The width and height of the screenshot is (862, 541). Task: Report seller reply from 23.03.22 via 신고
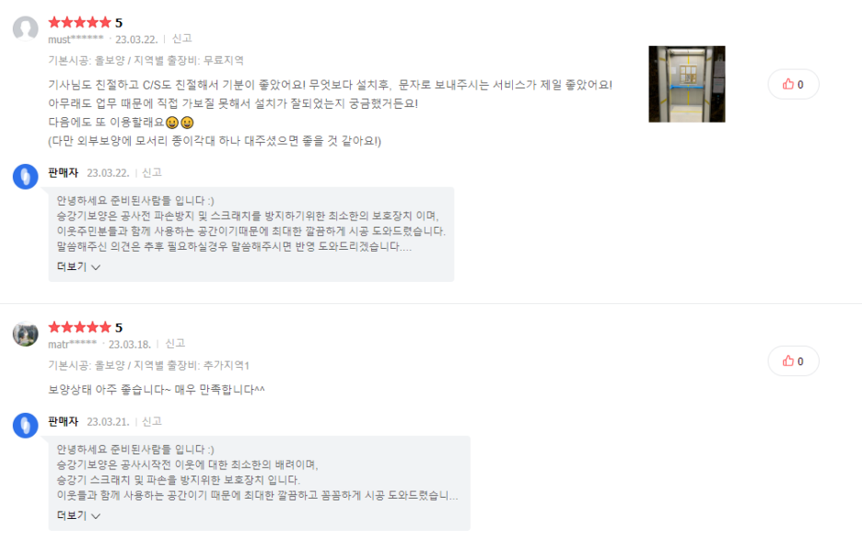152,173
